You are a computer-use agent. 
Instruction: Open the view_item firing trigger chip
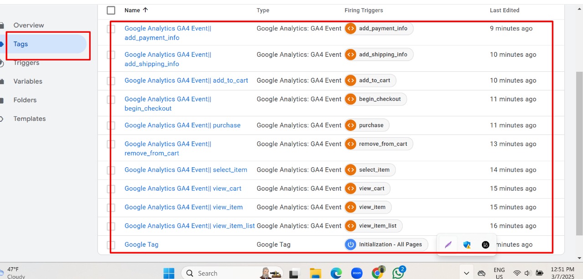(368, 207)
